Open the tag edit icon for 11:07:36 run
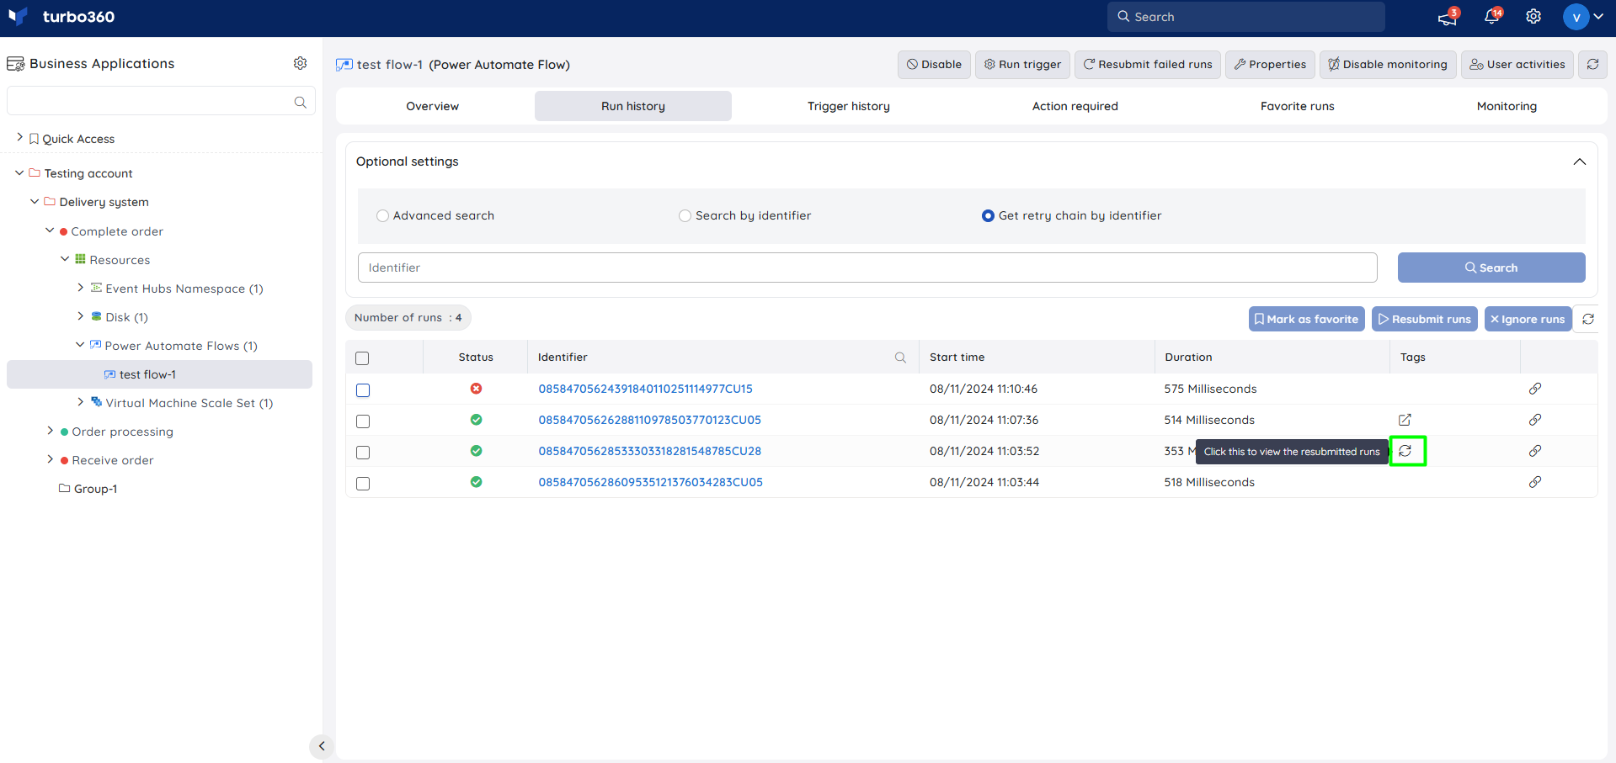Screen dimensions: 1616x763 coord(1405,420)
